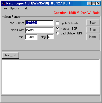Select the BackOrifice - UDP radio option
Viewport: 102px width, 103px height.
click(58, 33)
